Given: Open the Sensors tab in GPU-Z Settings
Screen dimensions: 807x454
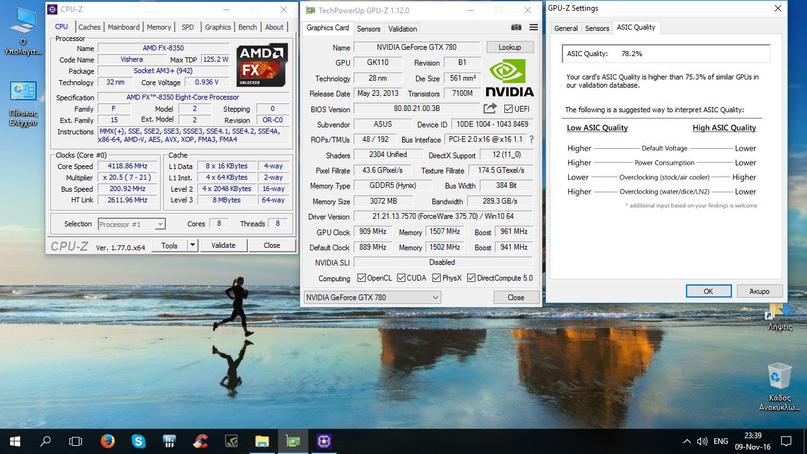Looking at the screenshot, I should 597,28.
